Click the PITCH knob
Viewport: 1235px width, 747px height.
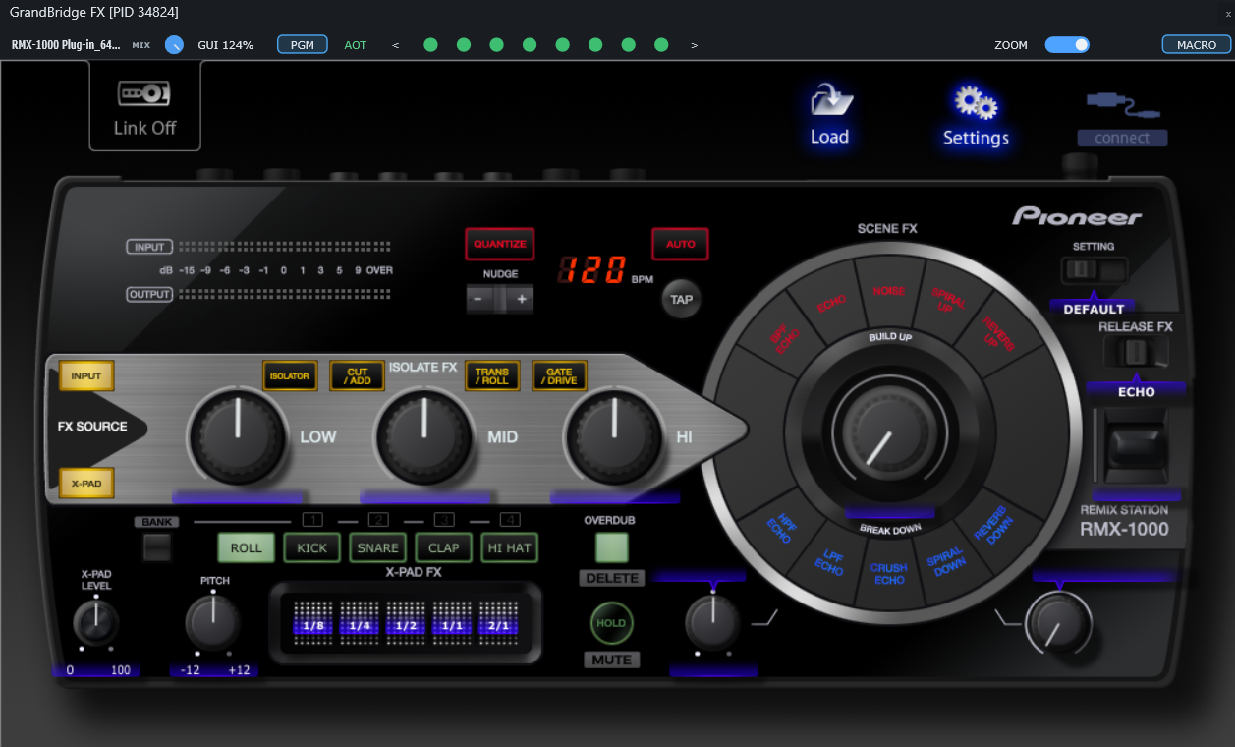pos(212,621)
